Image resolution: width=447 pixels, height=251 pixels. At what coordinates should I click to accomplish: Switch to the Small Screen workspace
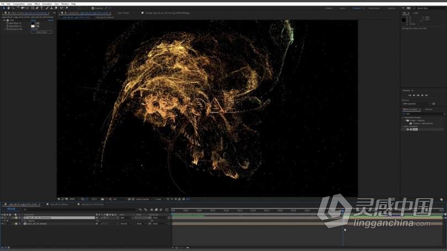click(x=374, y=8)
